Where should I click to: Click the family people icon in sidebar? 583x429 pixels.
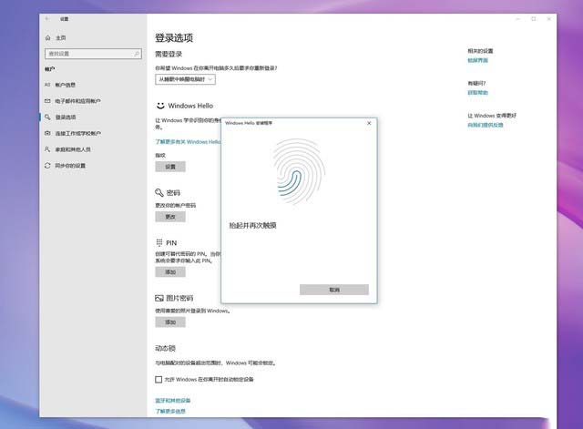click(47, 149)
